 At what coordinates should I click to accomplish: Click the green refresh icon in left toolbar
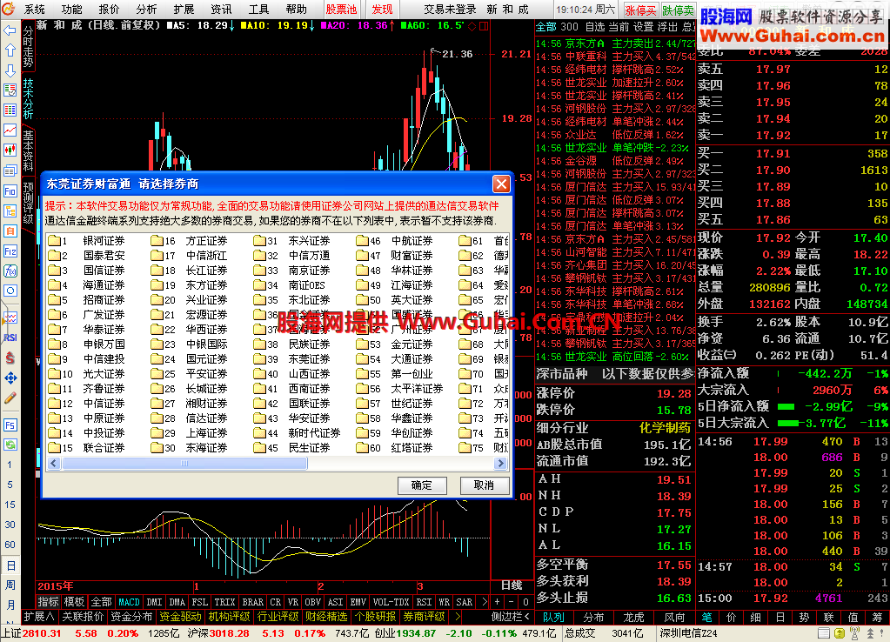pos(10,445)
